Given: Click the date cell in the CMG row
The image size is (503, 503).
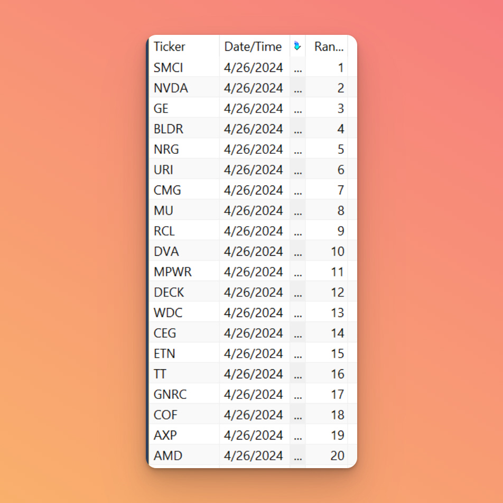Looking at the screenshot, I should tap(254, 190).
